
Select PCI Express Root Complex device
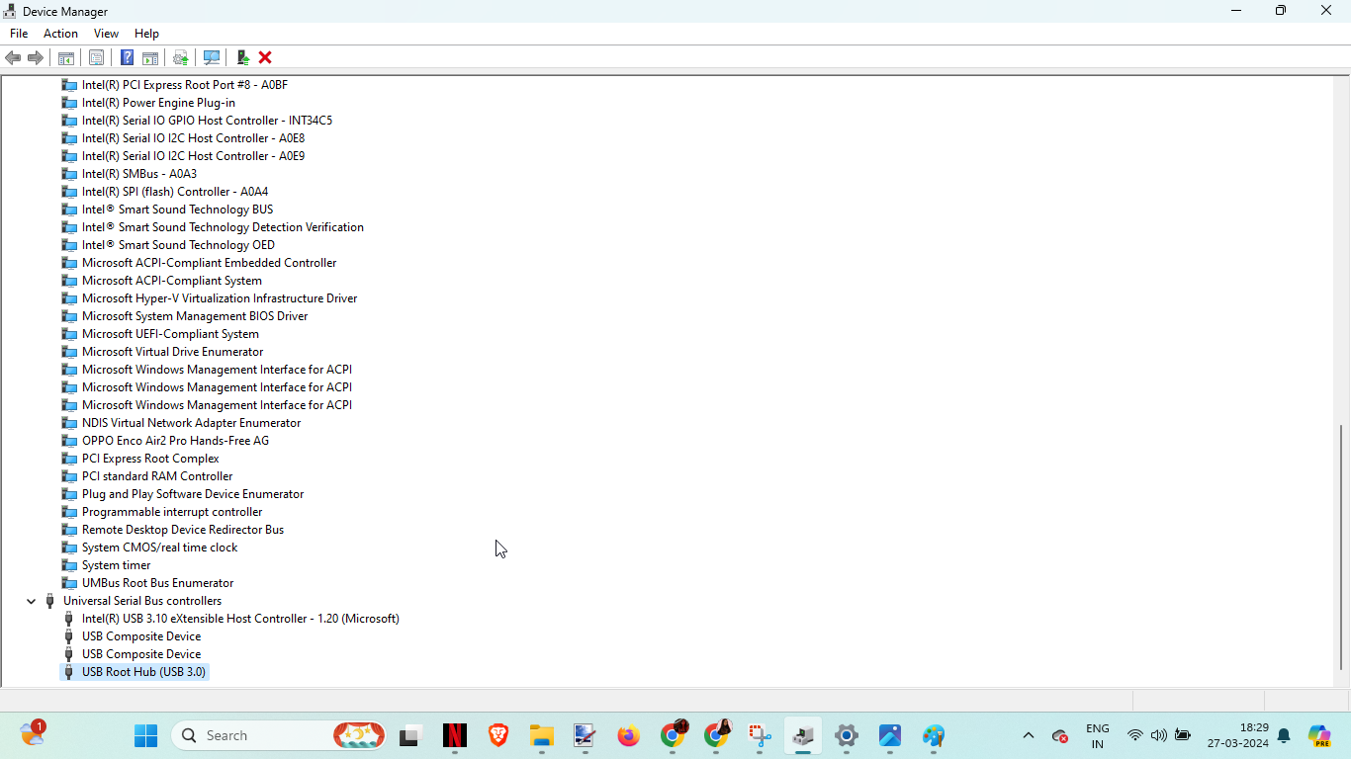pos(150,459)
